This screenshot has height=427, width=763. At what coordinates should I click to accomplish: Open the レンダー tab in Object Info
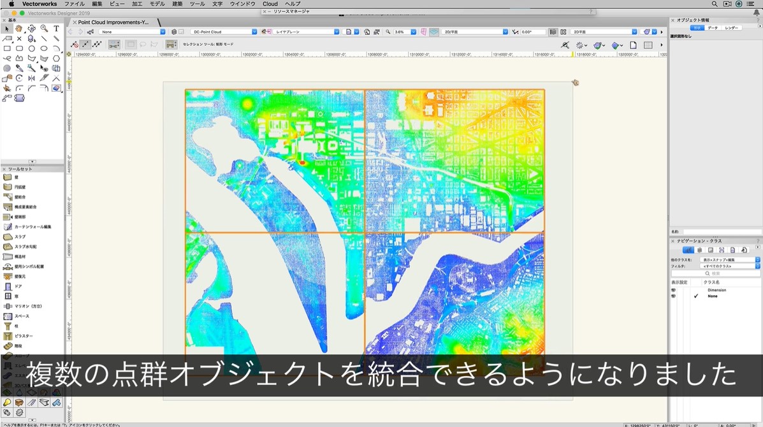pyautogui.click(x=731, y=28)
